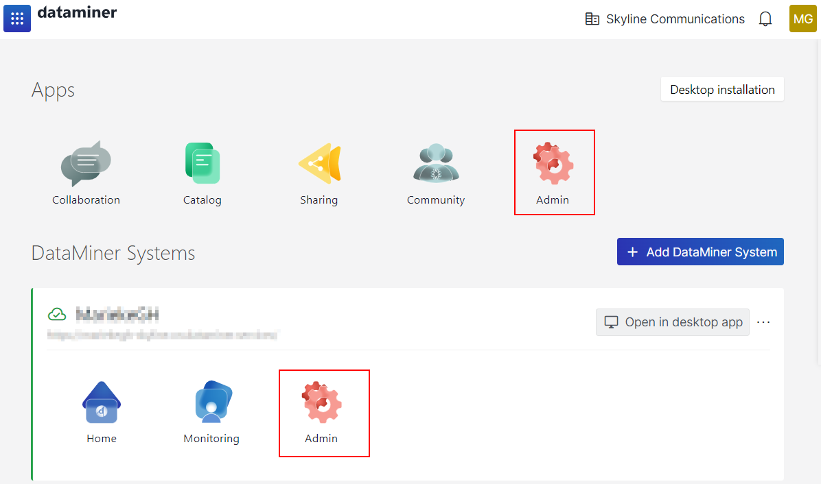Click the blurred system URL link

coord(163,335)
